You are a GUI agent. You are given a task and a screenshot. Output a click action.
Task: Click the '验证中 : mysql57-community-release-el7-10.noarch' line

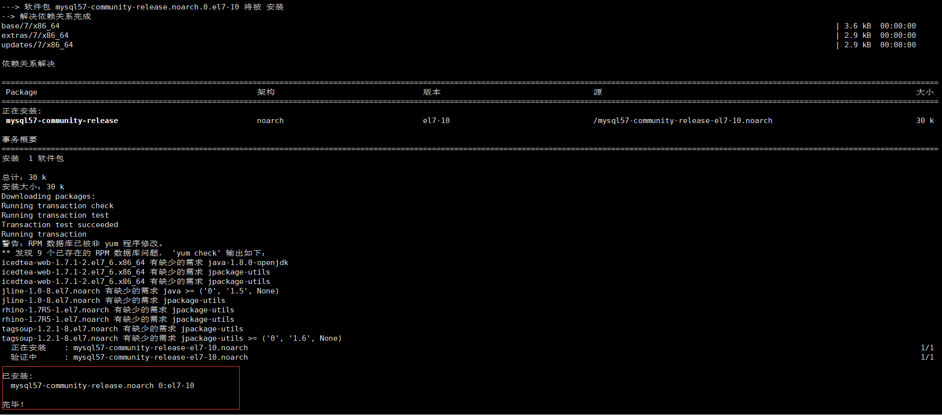point(129,357)
